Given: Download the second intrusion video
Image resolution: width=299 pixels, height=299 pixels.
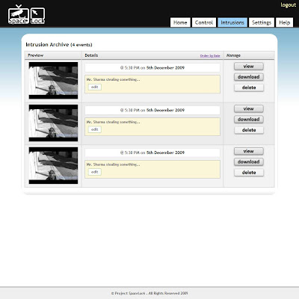Looking at the screenshot, I should 249,120.
